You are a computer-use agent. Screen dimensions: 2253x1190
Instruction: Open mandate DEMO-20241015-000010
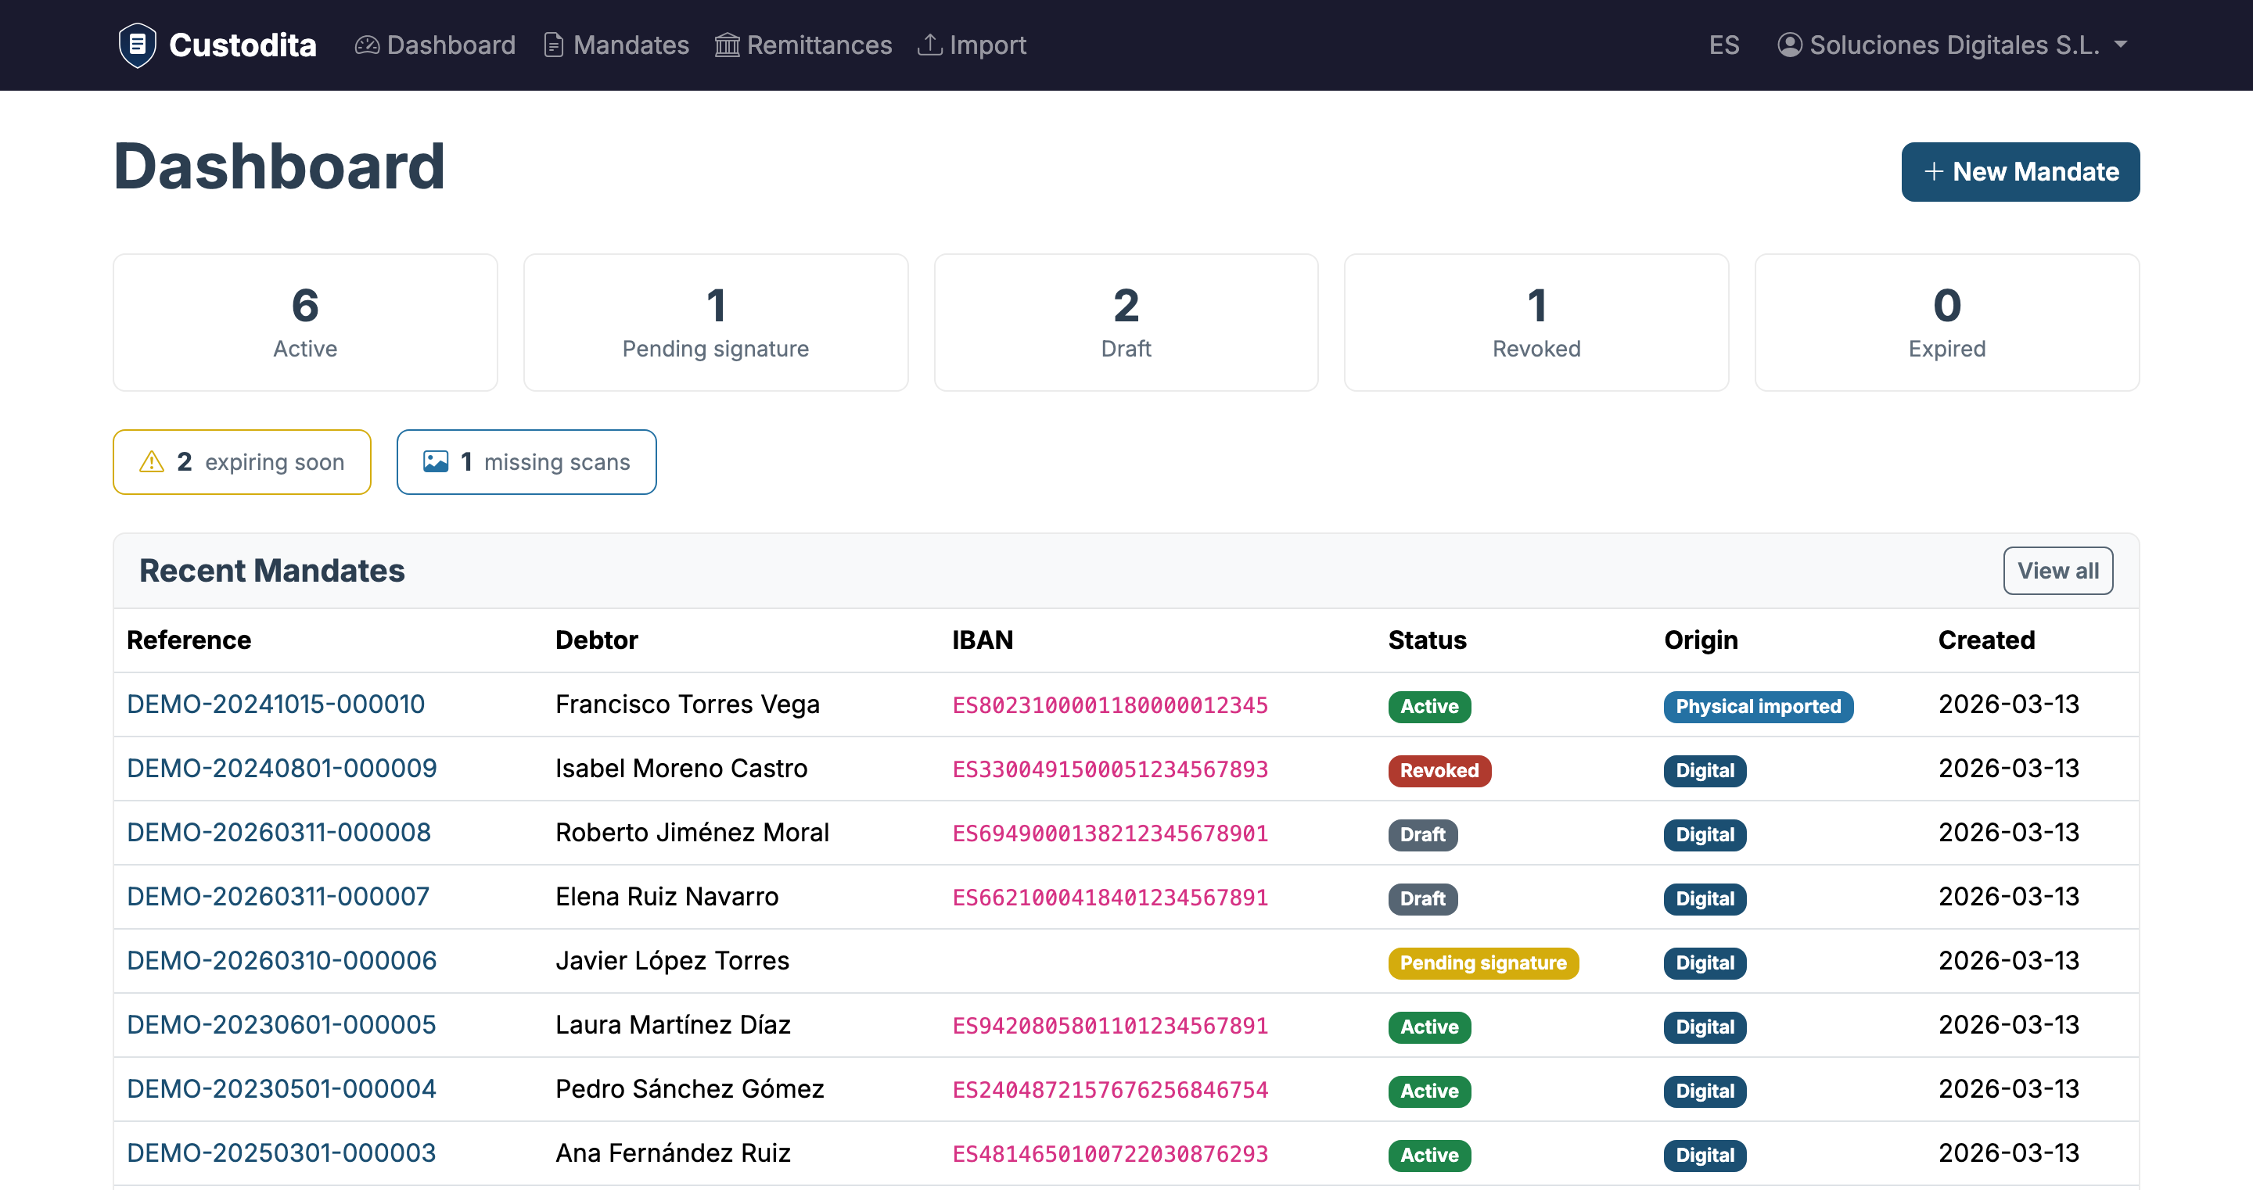275,704
